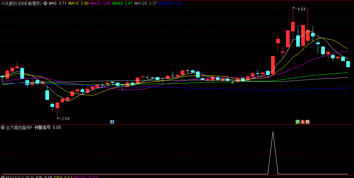The image size is (354, 178).
Task: Click the blue 财 event marker icon
Action: tap(112, 122)
